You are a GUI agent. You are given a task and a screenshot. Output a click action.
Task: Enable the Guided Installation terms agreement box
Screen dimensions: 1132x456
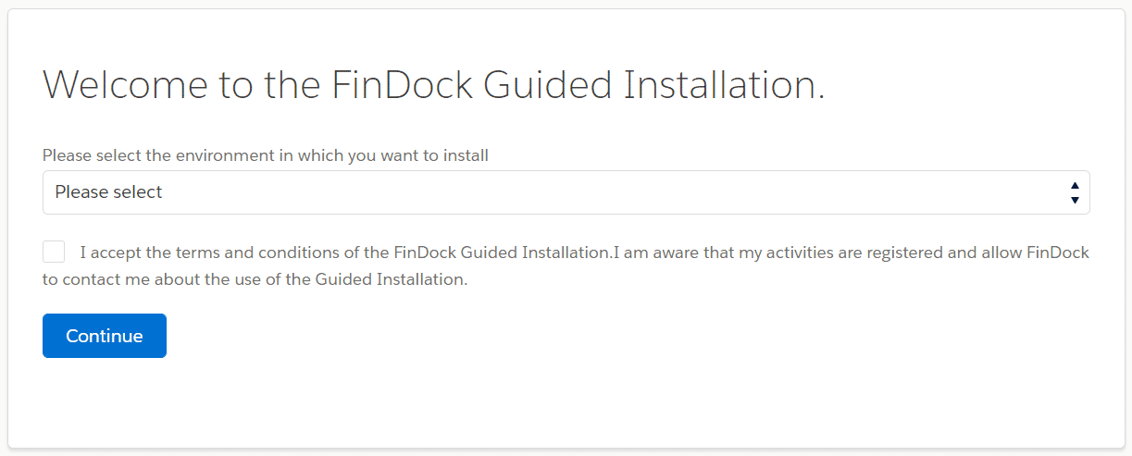pyautogui.click(x=54, y=252)
